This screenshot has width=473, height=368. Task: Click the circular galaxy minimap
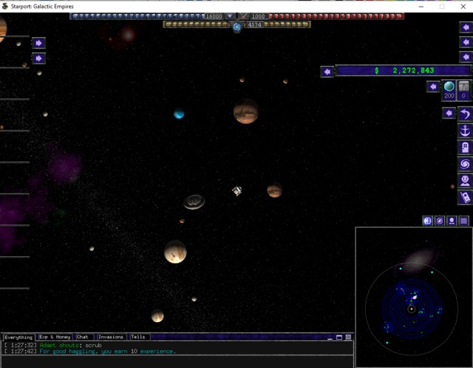click(x=412, y=309)
